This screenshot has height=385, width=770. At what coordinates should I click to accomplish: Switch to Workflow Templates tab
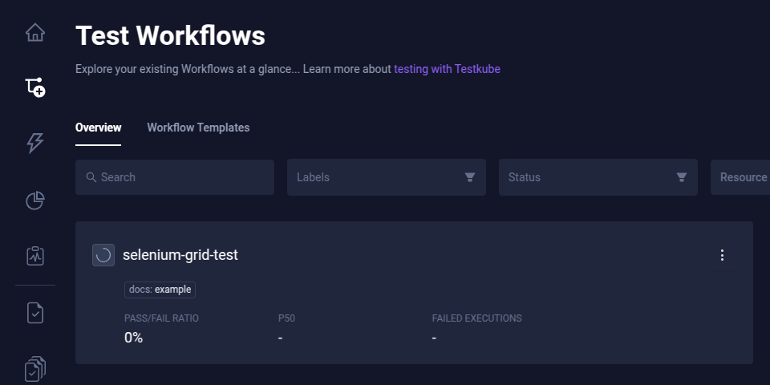point(198,128)
